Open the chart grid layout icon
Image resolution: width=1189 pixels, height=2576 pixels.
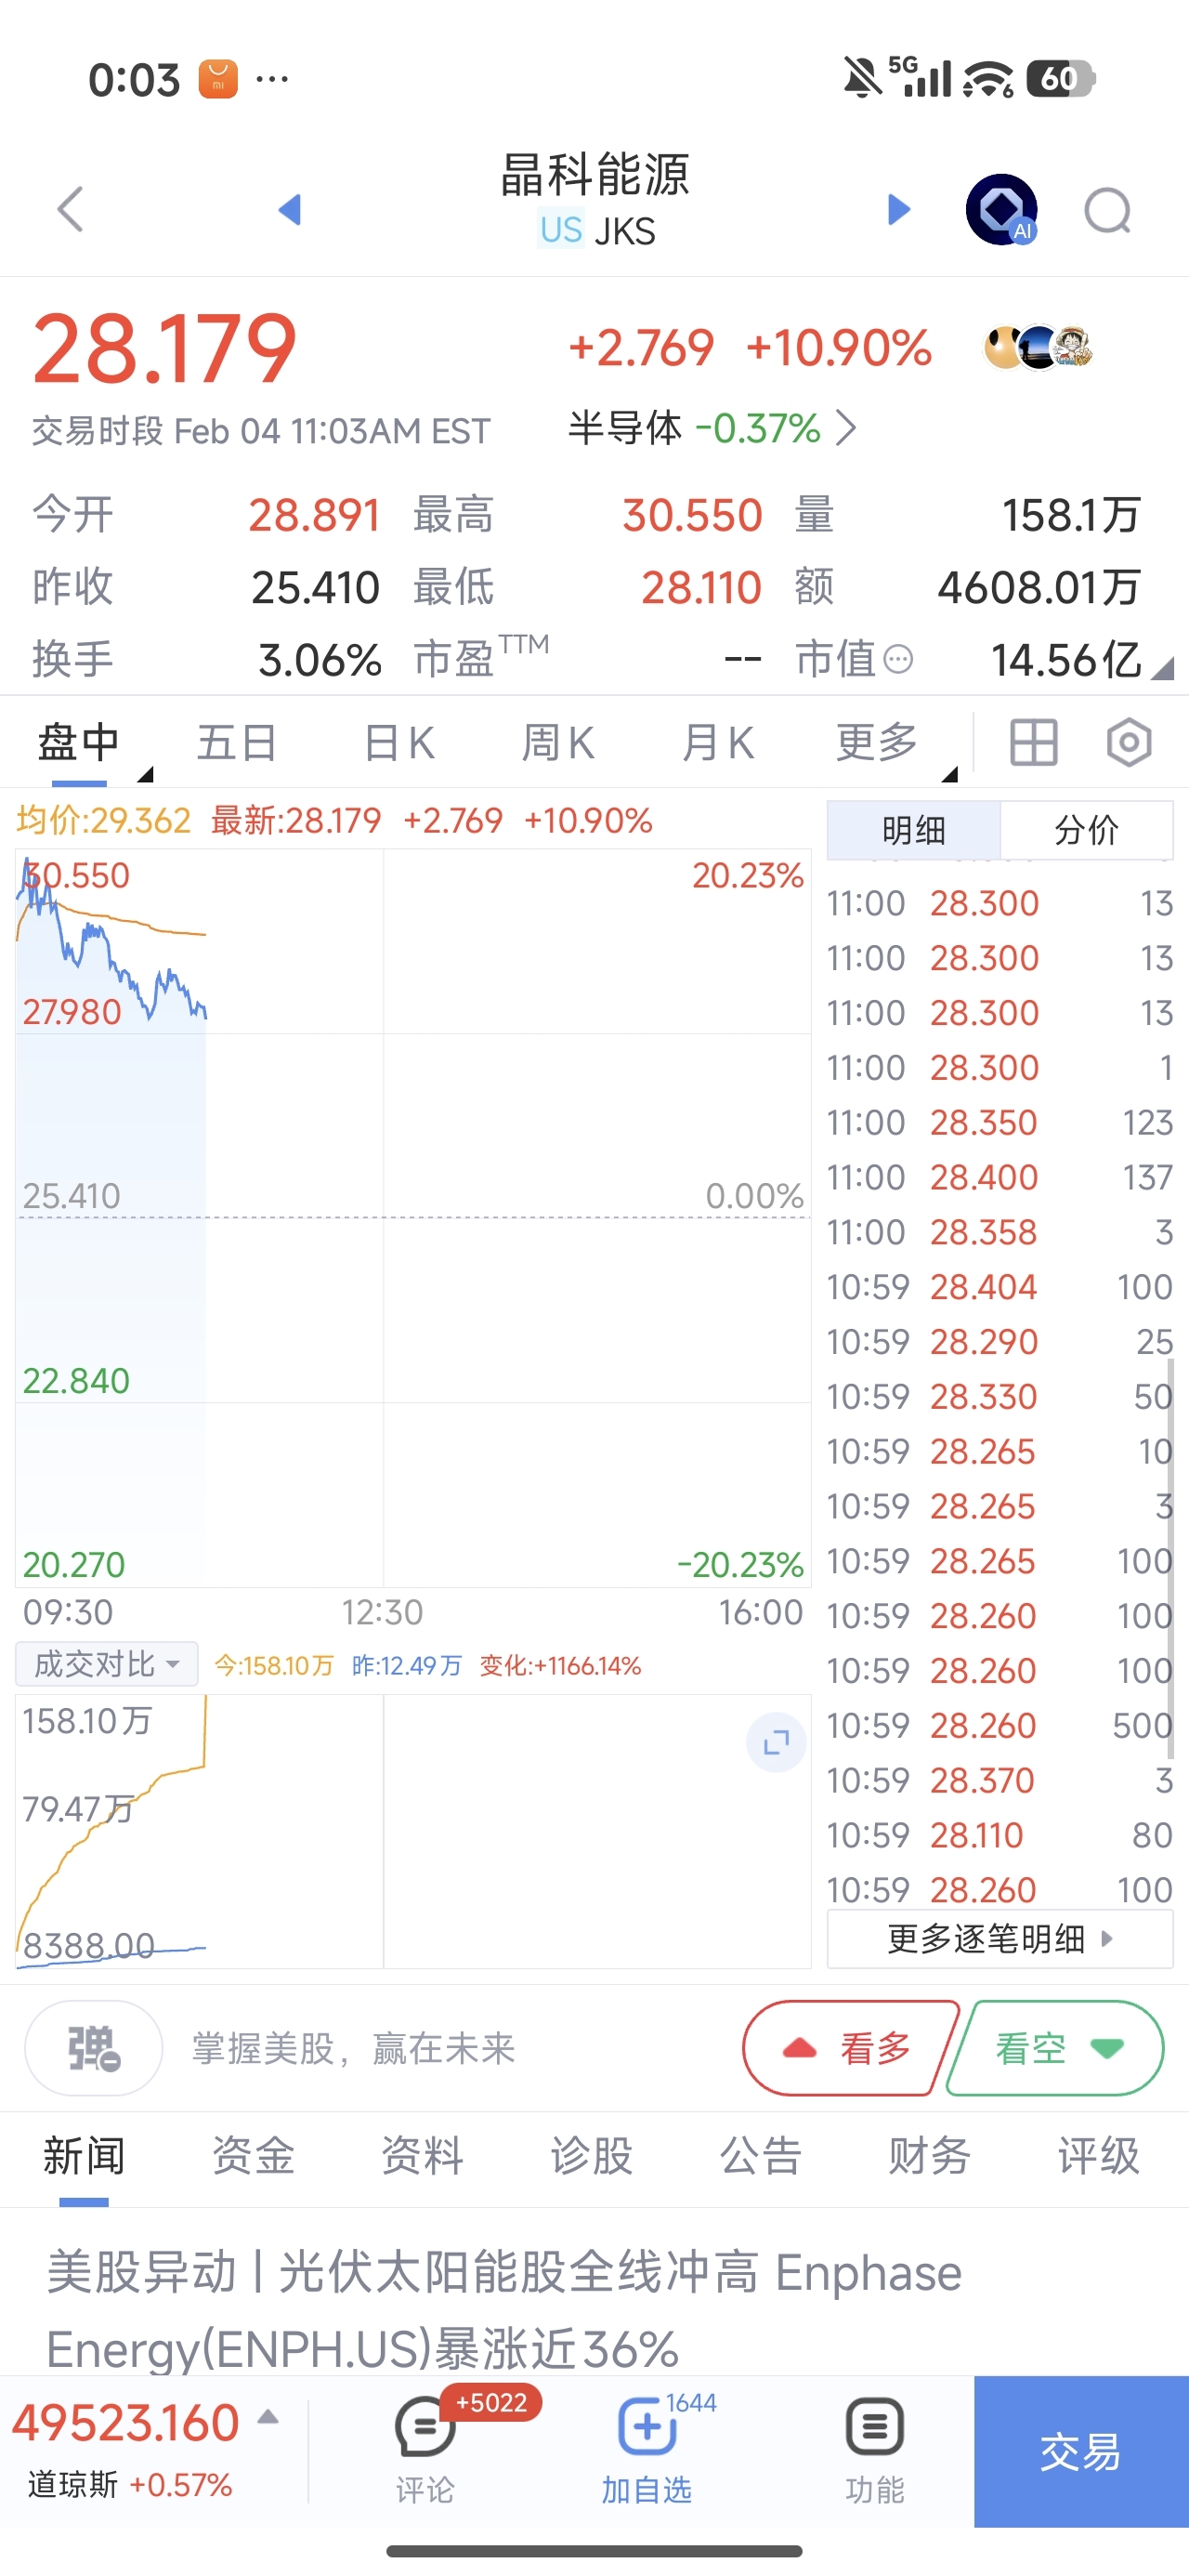(1033, 743)
